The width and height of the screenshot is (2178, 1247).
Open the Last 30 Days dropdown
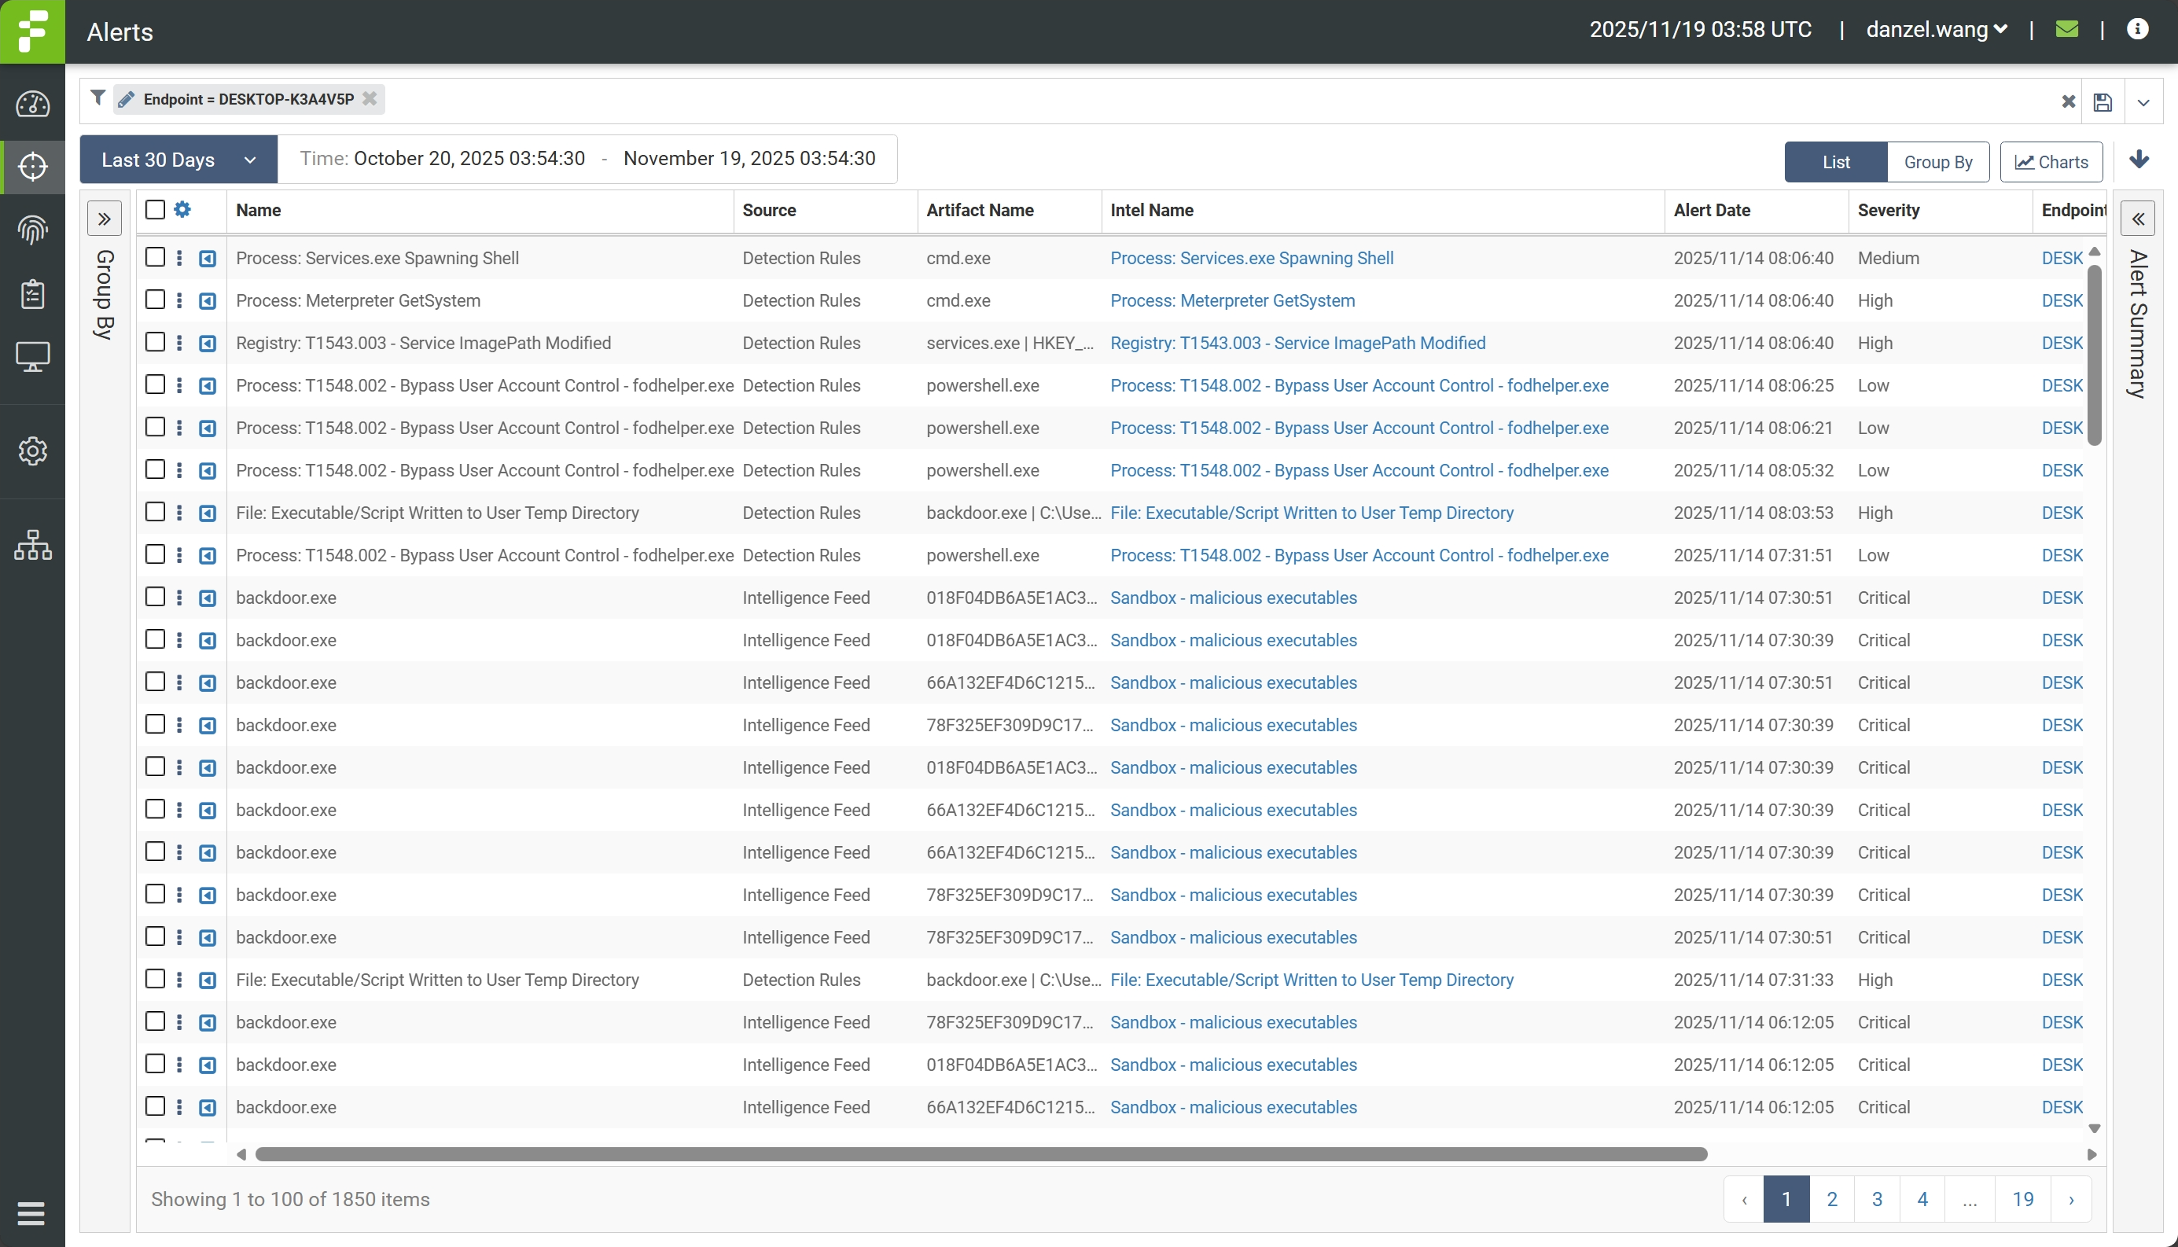click(178, 160)
